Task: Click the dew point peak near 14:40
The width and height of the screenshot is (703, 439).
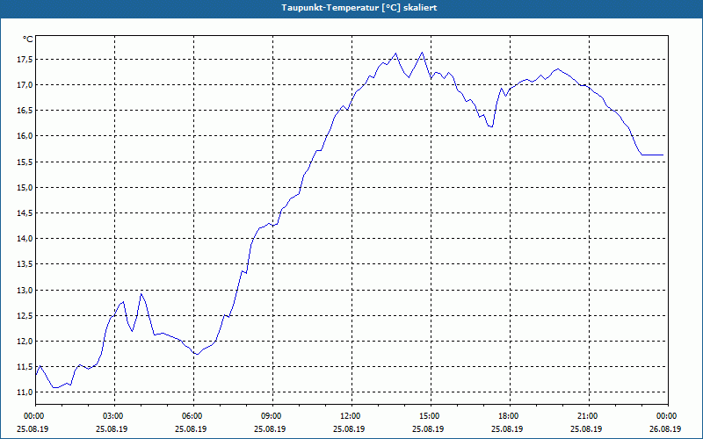Action: pos(422,53)
